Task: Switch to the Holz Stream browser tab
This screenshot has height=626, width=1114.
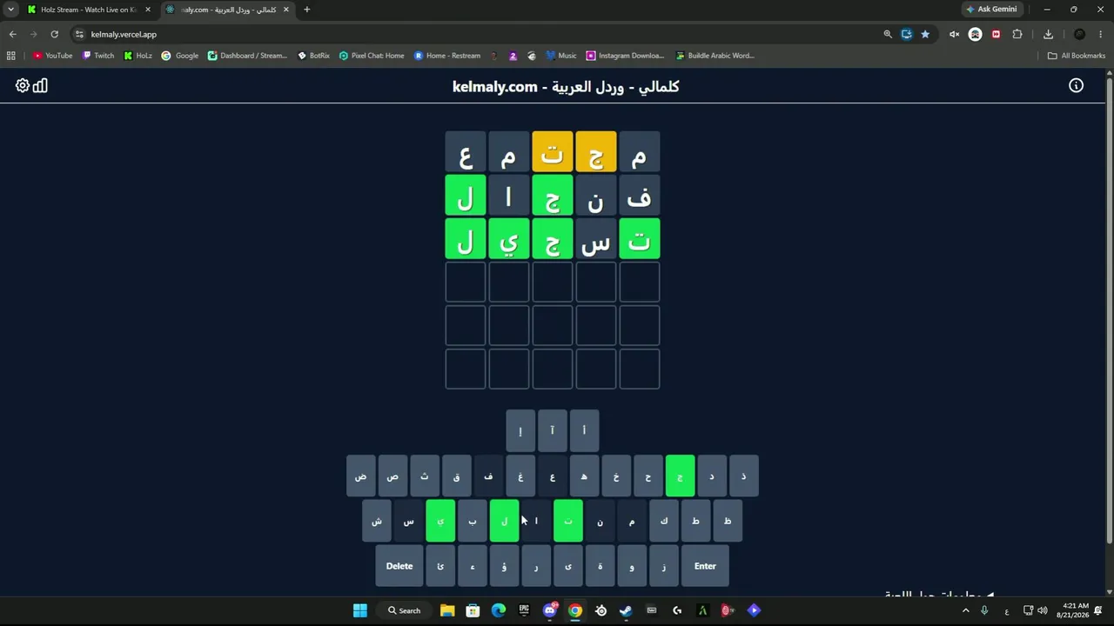Action: [87, 10]
